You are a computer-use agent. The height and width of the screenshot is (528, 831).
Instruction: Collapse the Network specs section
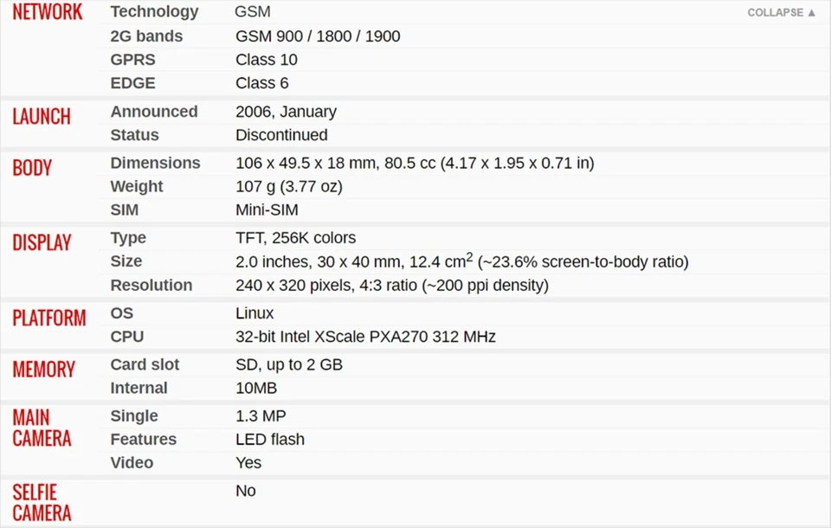point(781,13)
